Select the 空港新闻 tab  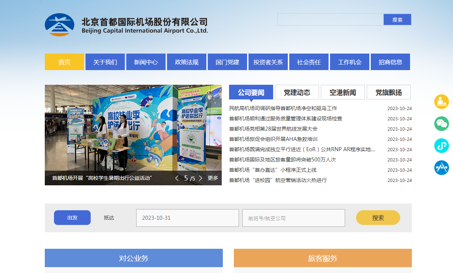point(343,92)
